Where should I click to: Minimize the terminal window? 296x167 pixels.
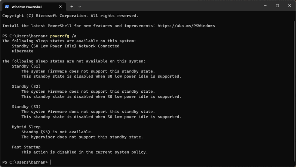tap(265, 6)
